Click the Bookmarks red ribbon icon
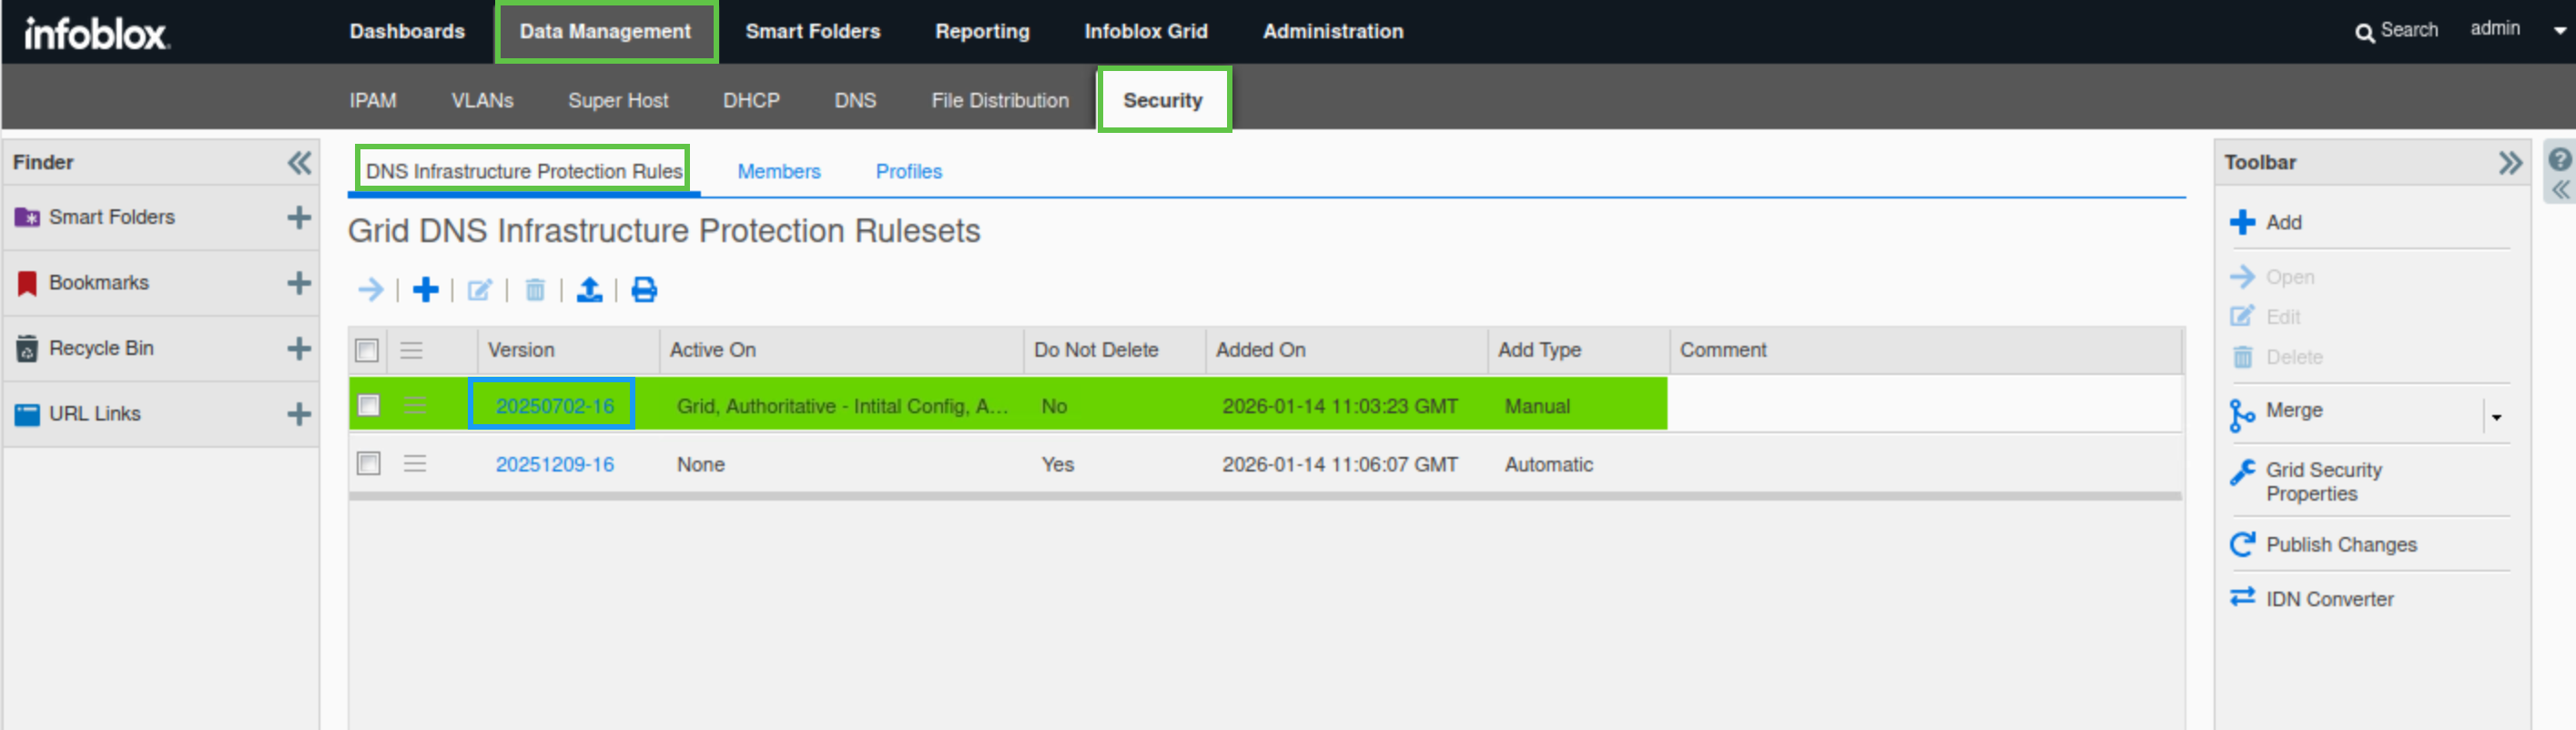This screenshot has height=730, width=2576. [27, 283]
